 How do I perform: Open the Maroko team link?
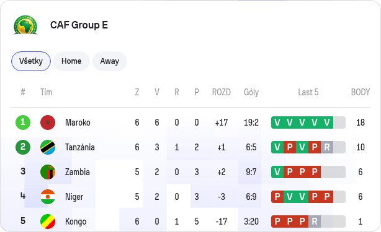[x=78, y=122]
